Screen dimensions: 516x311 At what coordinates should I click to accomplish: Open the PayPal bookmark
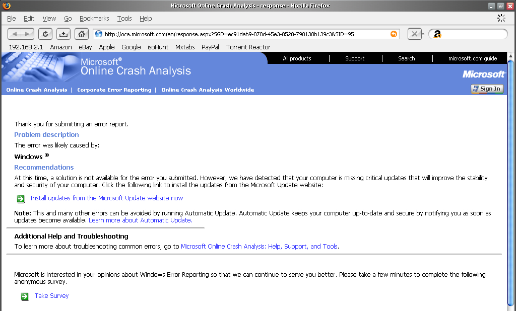pyautogui.click(x=210, y=47)
